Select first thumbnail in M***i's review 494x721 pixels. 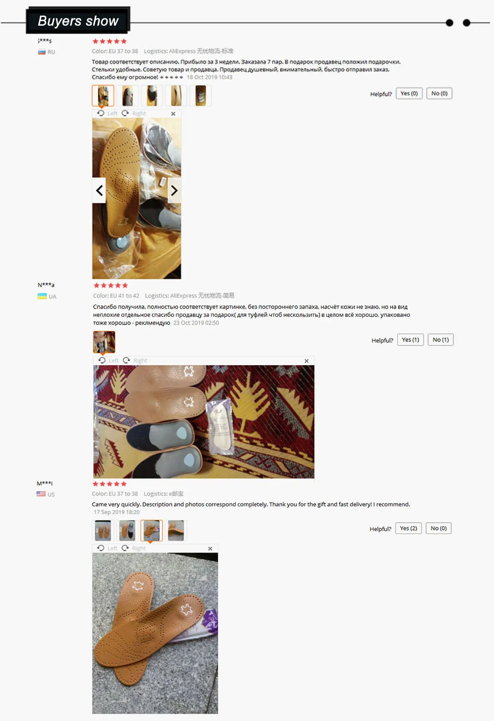(x=103, y=530)
